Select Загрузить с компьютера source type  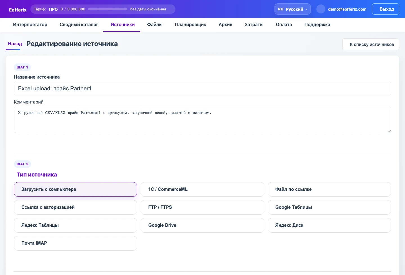(75, 189)
